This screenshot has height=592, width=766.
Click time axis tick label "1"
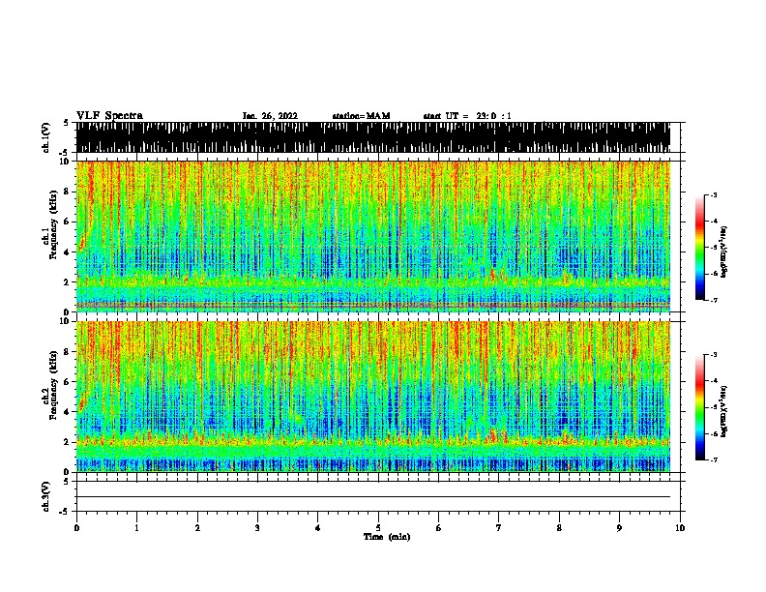pyautogui.click(x=136, y=528)
